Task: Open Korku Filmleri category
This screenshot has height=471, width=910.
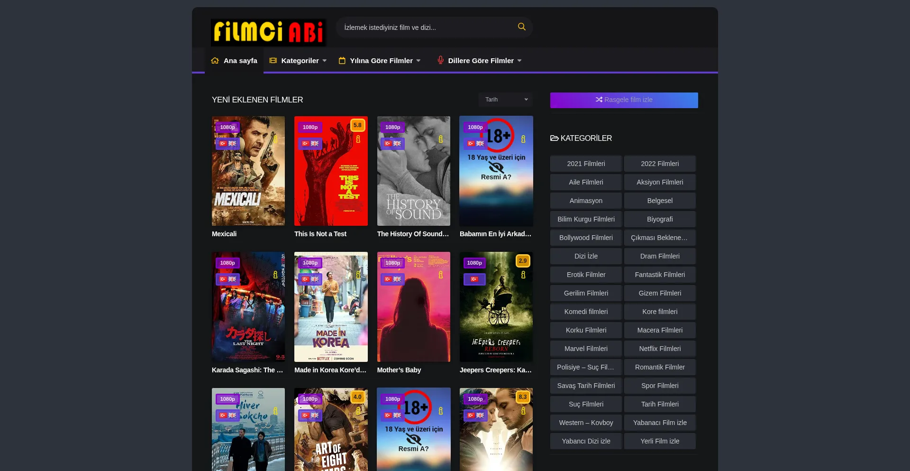Action: (x=586, y=330)
